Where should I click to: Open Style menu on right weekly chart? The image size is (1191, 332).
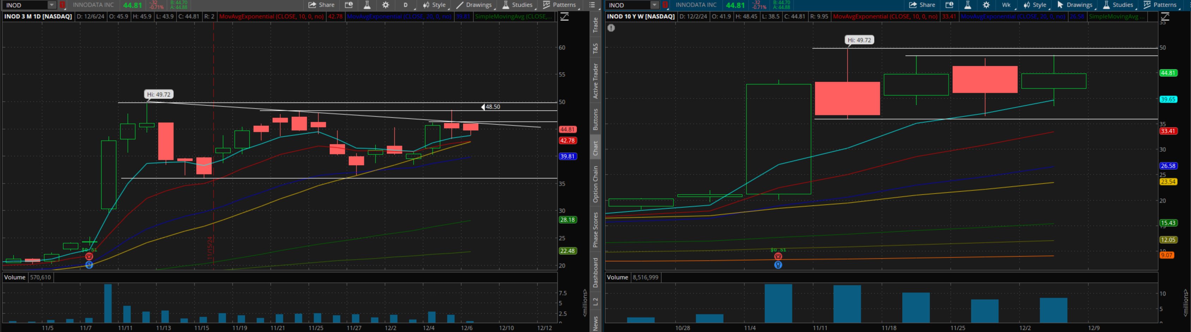[x=1035, y=5]
